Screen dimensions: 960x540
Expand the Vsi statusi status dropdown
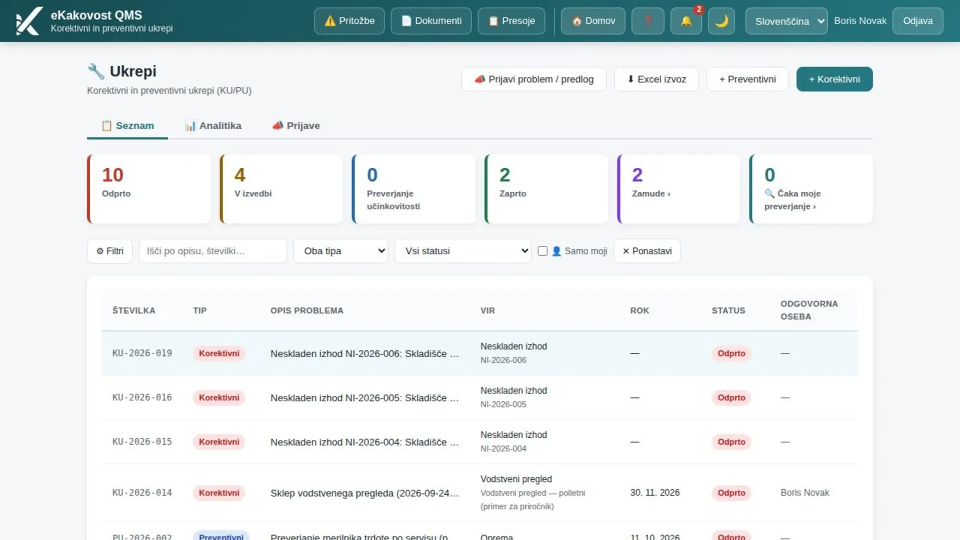coord(463,251)
